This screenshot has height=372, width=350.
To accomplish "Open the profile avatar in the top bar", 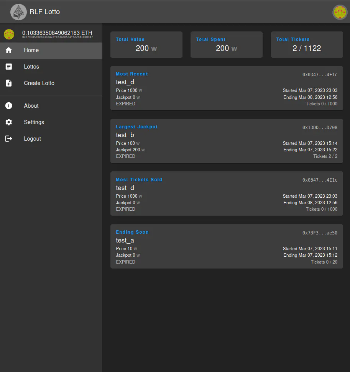I will pyautogui.click(x=340, y=12).
